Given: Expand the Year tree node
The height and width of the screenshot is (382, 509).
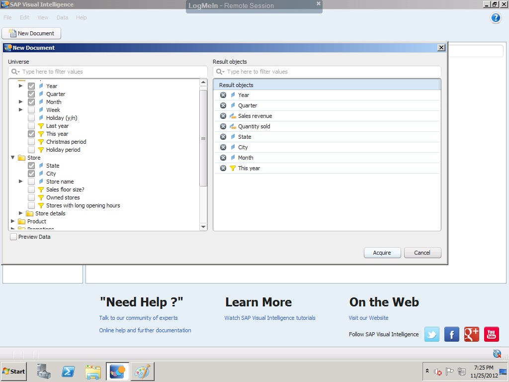Looking at the screenshot, I should click(20, 86).
